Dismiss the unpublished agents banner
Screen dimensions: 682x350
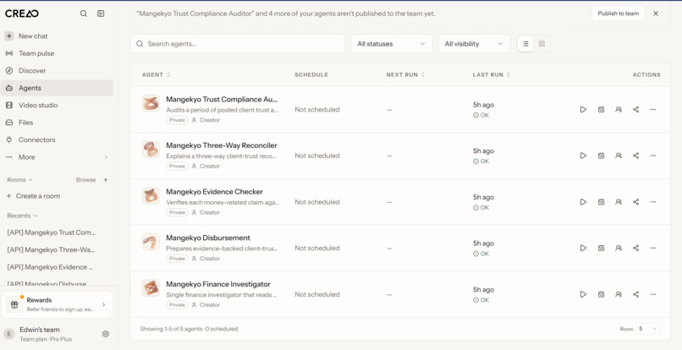coord(656,14)
